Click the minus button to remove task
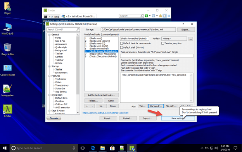This screenshot has height=152, width=242. point(92,106)
